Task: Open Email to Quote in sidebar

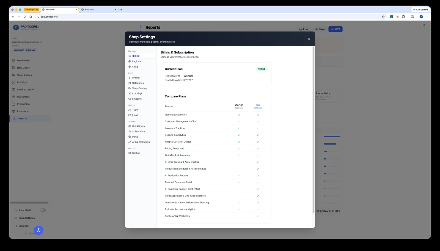Action: click(x=30, y=89)
